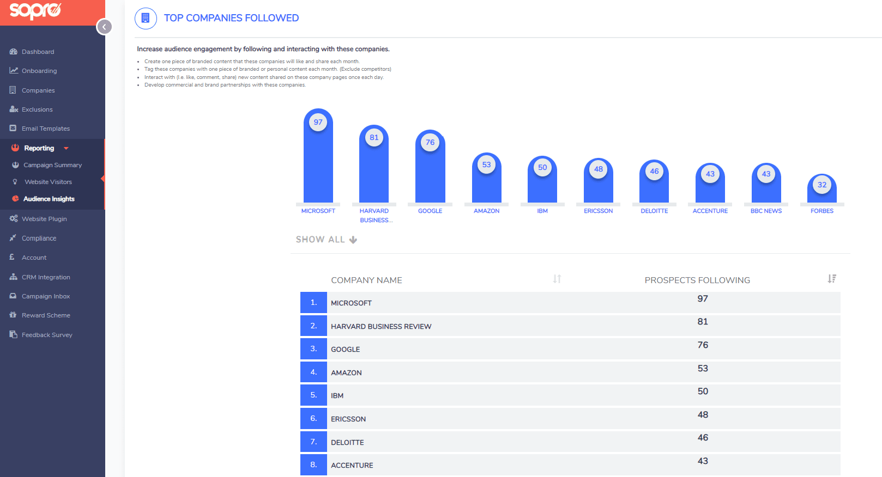Screen dimensions: 882x477
Task: Click the Microsoft bar showing 97
Action: pos(318,156)
